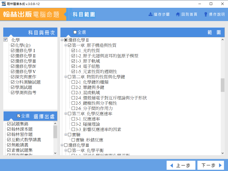Screen dimensions: 228x171
Task: Click the 回到首頁 home icon
Action: coord(178,14)
